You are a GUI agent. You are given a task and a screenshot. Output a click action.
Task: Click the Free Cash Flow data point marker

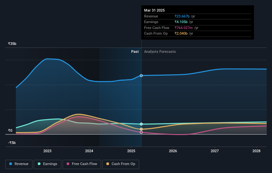coord(141,132)
